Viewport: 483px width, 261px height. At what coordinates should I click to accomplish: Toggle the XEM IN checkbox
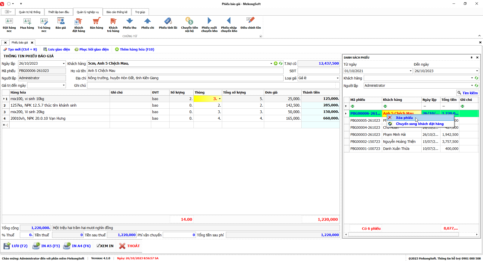[x=98, y=246]
